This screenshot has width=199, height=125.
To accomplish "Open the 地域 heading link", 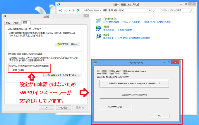I will [x=106, y=35].
